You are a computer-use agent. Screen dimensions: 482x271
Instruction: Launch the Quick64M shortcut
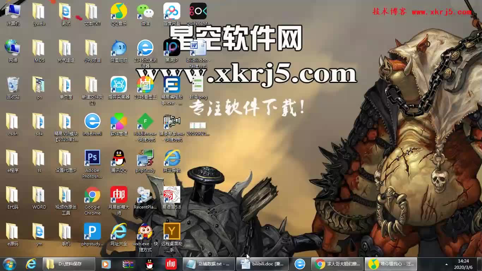pyautogui.click(x=198, y=14)
